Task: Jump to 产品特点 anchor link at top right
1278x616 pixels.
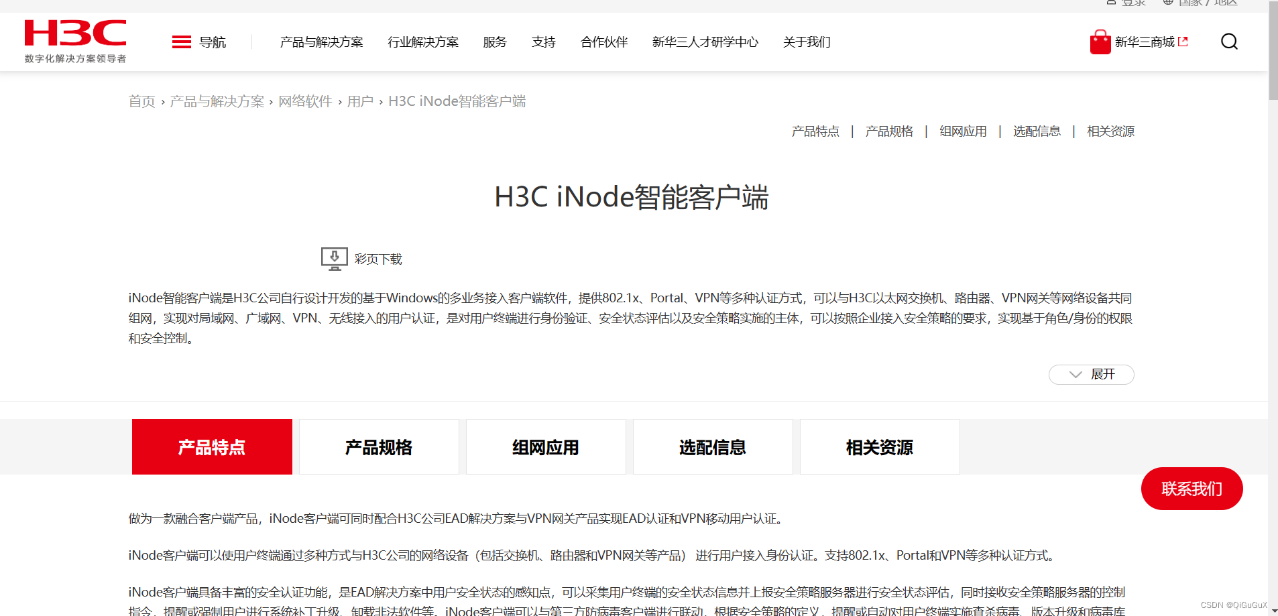Action: [x=815, y=131]
